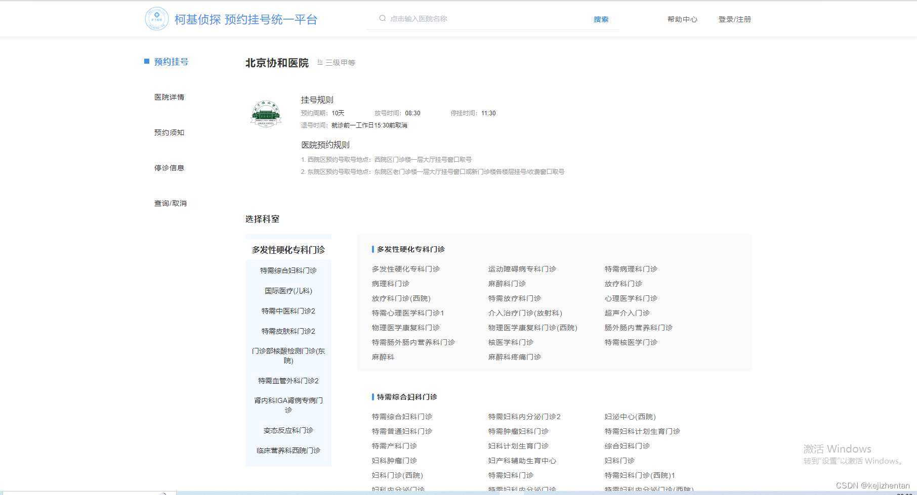Click 妇科门诊(西院) department link

point(398,475)
